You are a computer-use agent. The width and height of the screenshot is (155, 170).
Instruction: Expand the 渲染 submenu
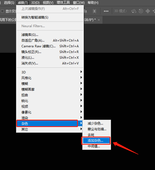click(50, 118)
